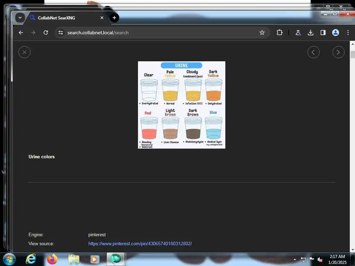
Task: Bookmark this page with star
Action: [x=262, y=33]
